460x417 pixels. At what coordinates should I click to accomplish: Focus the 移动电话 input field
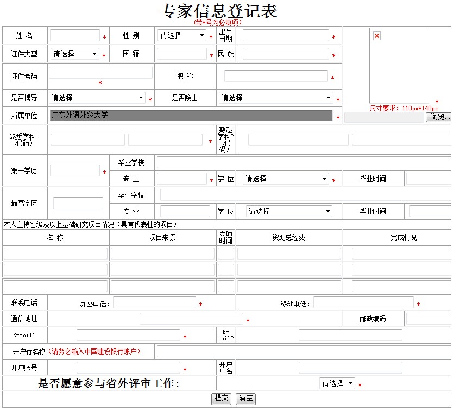(x=363, y=303)
